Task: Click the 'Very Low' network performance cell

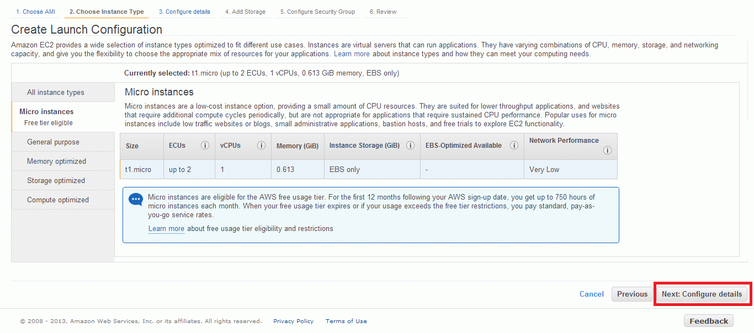Action: point(571,169)
